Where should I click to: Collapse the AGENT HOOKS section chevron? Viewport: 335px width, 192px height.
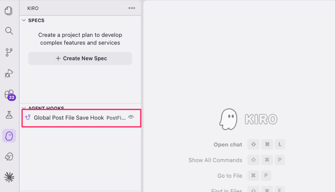point(24,108)
